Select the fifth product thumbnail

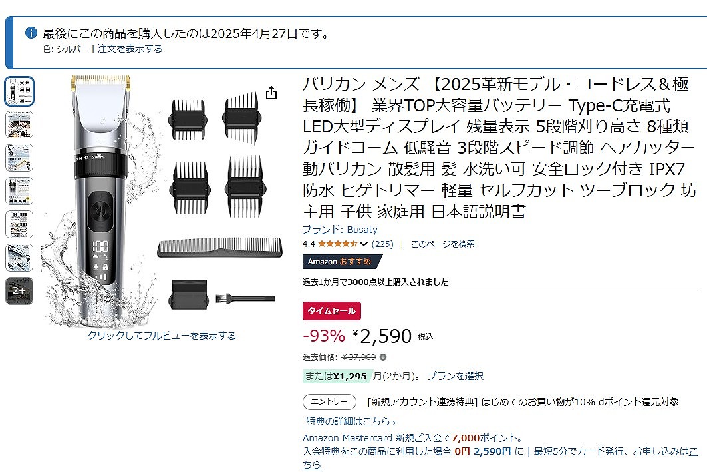[19, 225]
